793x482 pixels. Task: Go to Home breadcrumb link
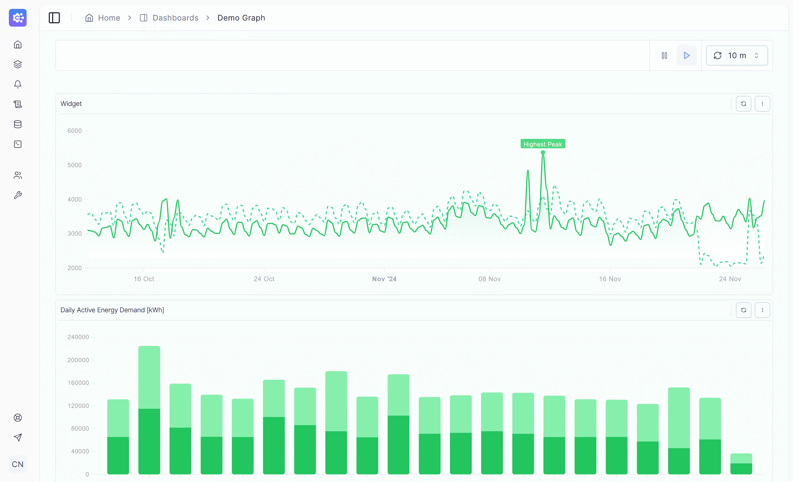[x=109, y=18]
